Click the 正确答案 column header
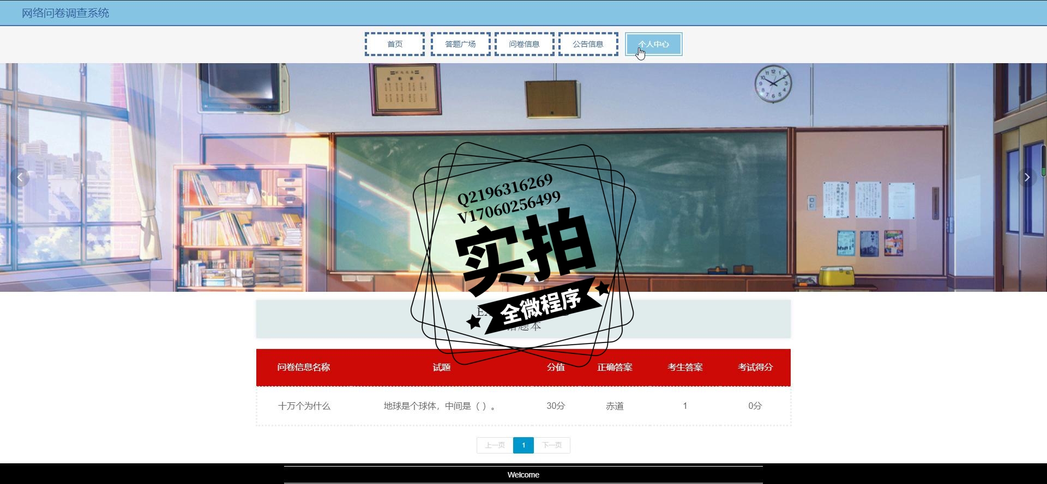1047x484 pixels. coord(615,367)
